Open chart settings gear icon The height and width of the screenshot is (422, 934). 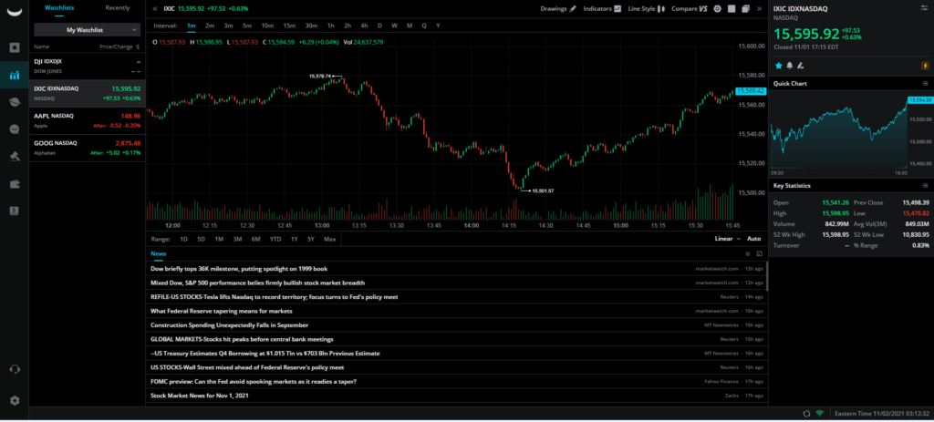(718, 8)
